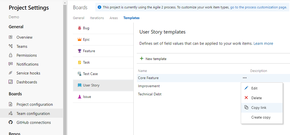Follow the Learn more link
Screen dimensions: 290x135
click(x=263, y=43)
